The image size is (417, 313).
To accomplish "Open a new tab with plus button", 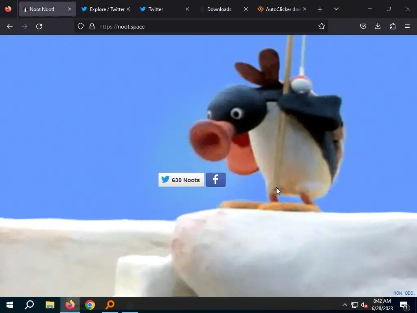I will 320,9.
